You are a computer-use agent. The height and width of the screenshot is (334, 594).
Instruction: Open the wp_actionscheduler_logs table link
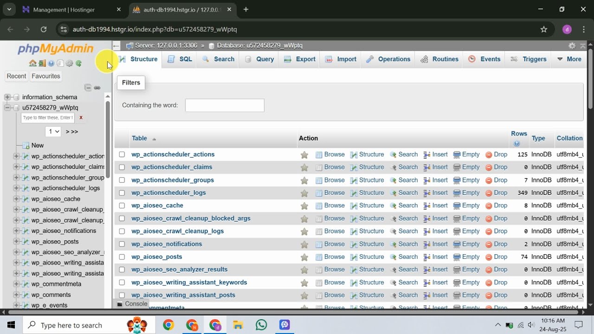coord(168,193)
